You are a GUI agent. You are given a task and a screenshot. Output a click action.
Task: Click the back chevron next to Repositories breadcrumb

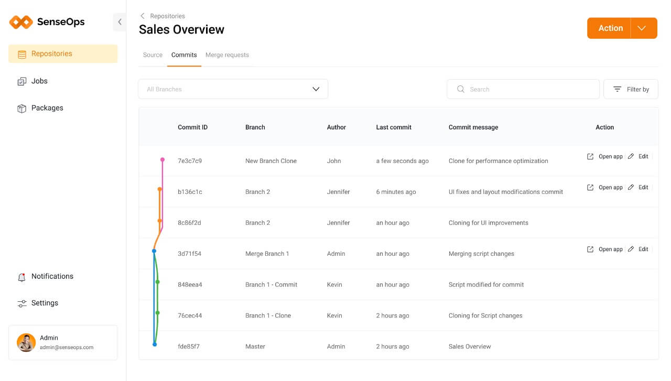point(142,16)
